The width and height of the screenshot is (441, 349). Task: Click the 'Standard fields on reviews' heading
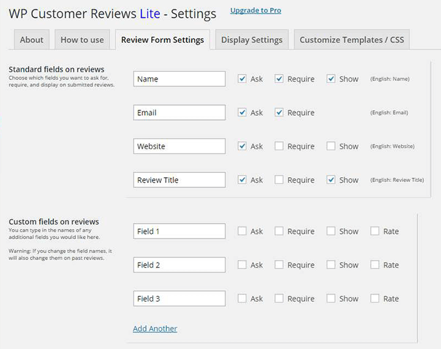tap(56, 69)
